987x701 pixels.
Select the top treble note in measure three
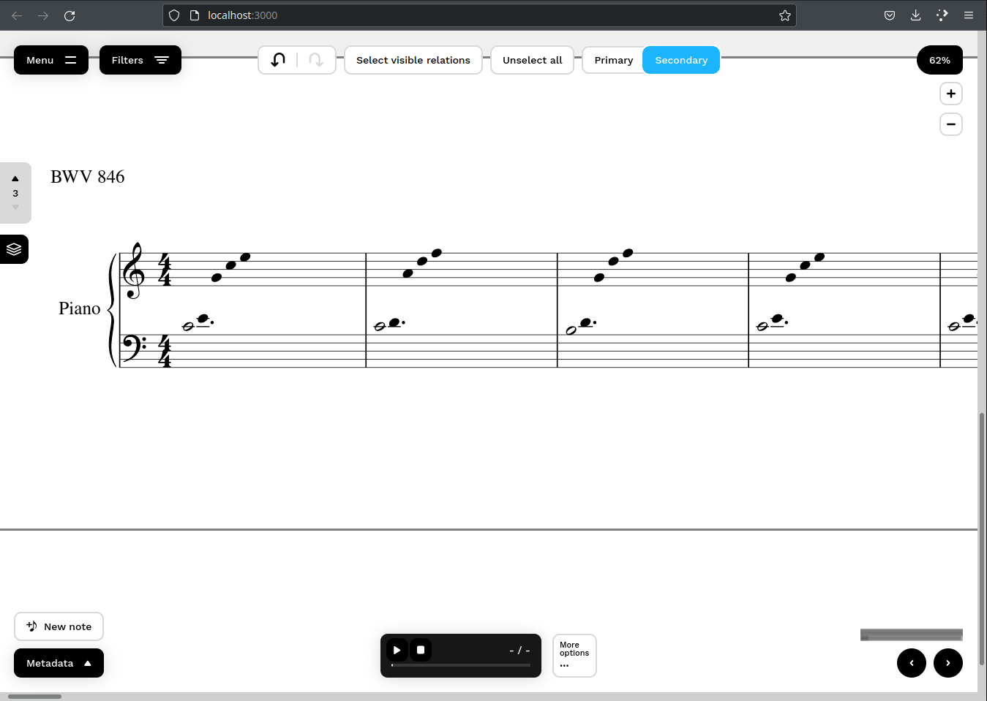pos(628,253)
